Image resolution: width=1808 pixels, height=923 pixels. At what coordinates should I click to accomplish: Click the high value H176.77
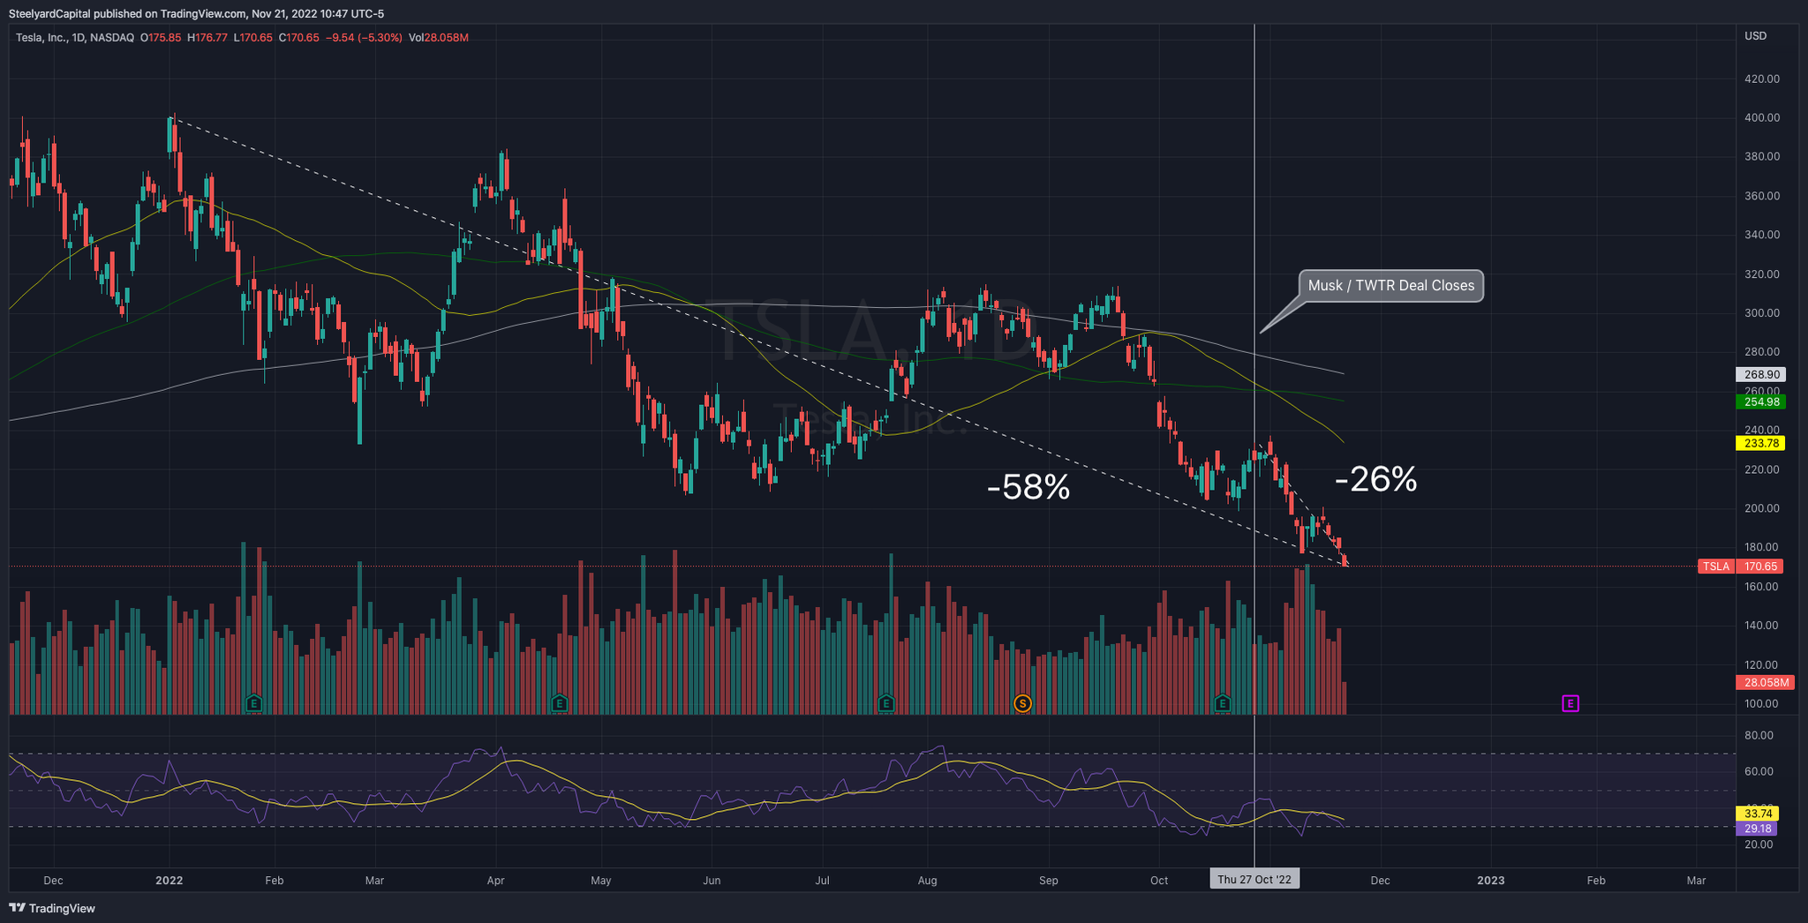[207, 38]
